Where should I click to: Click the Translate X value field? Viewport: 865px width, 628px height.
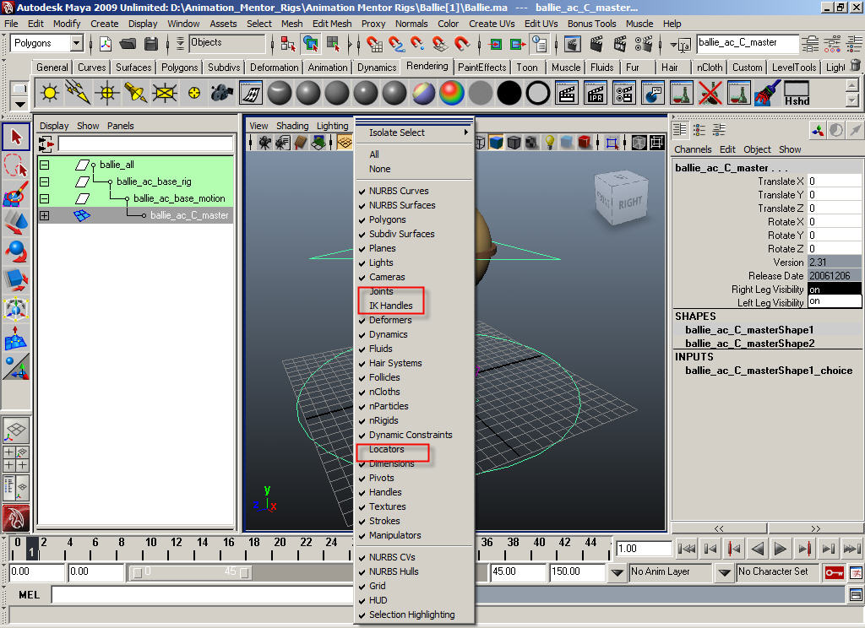tap(834, 181)
